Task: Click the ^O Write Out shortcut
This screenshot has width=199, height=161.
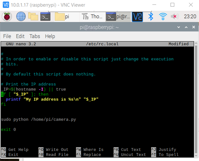Action: pyautogui.click(x=53, y=149)
